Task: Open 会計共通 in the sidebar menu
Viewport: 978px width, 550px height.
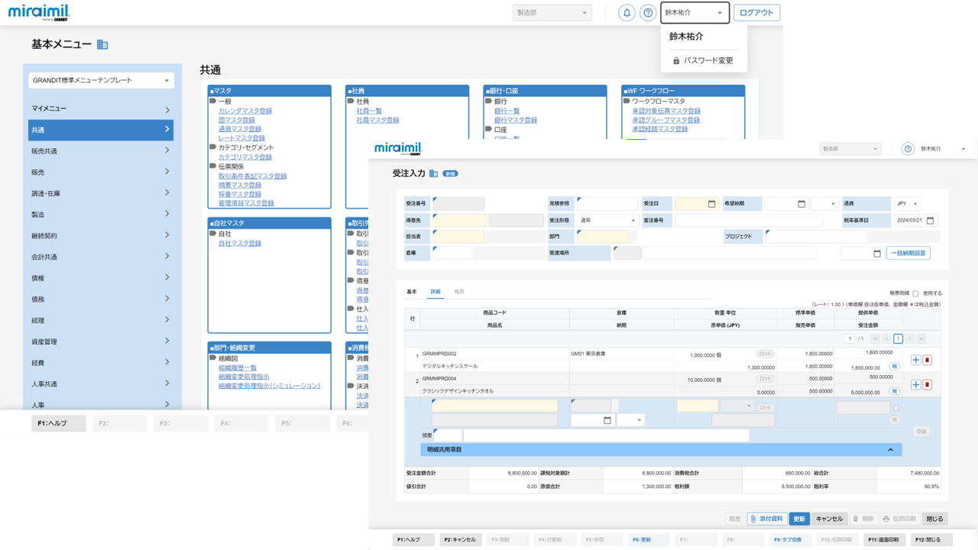Action: 101,257
